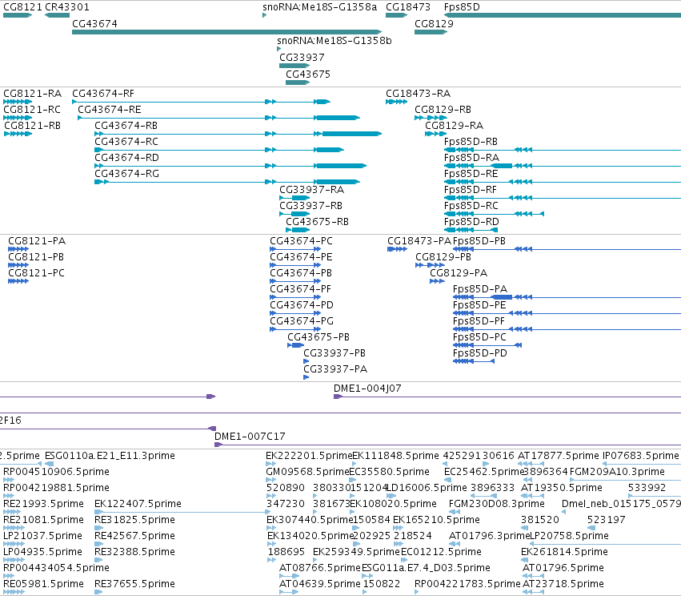
Task: Select protein Fps85D-PF
Action: click(479, 322)
